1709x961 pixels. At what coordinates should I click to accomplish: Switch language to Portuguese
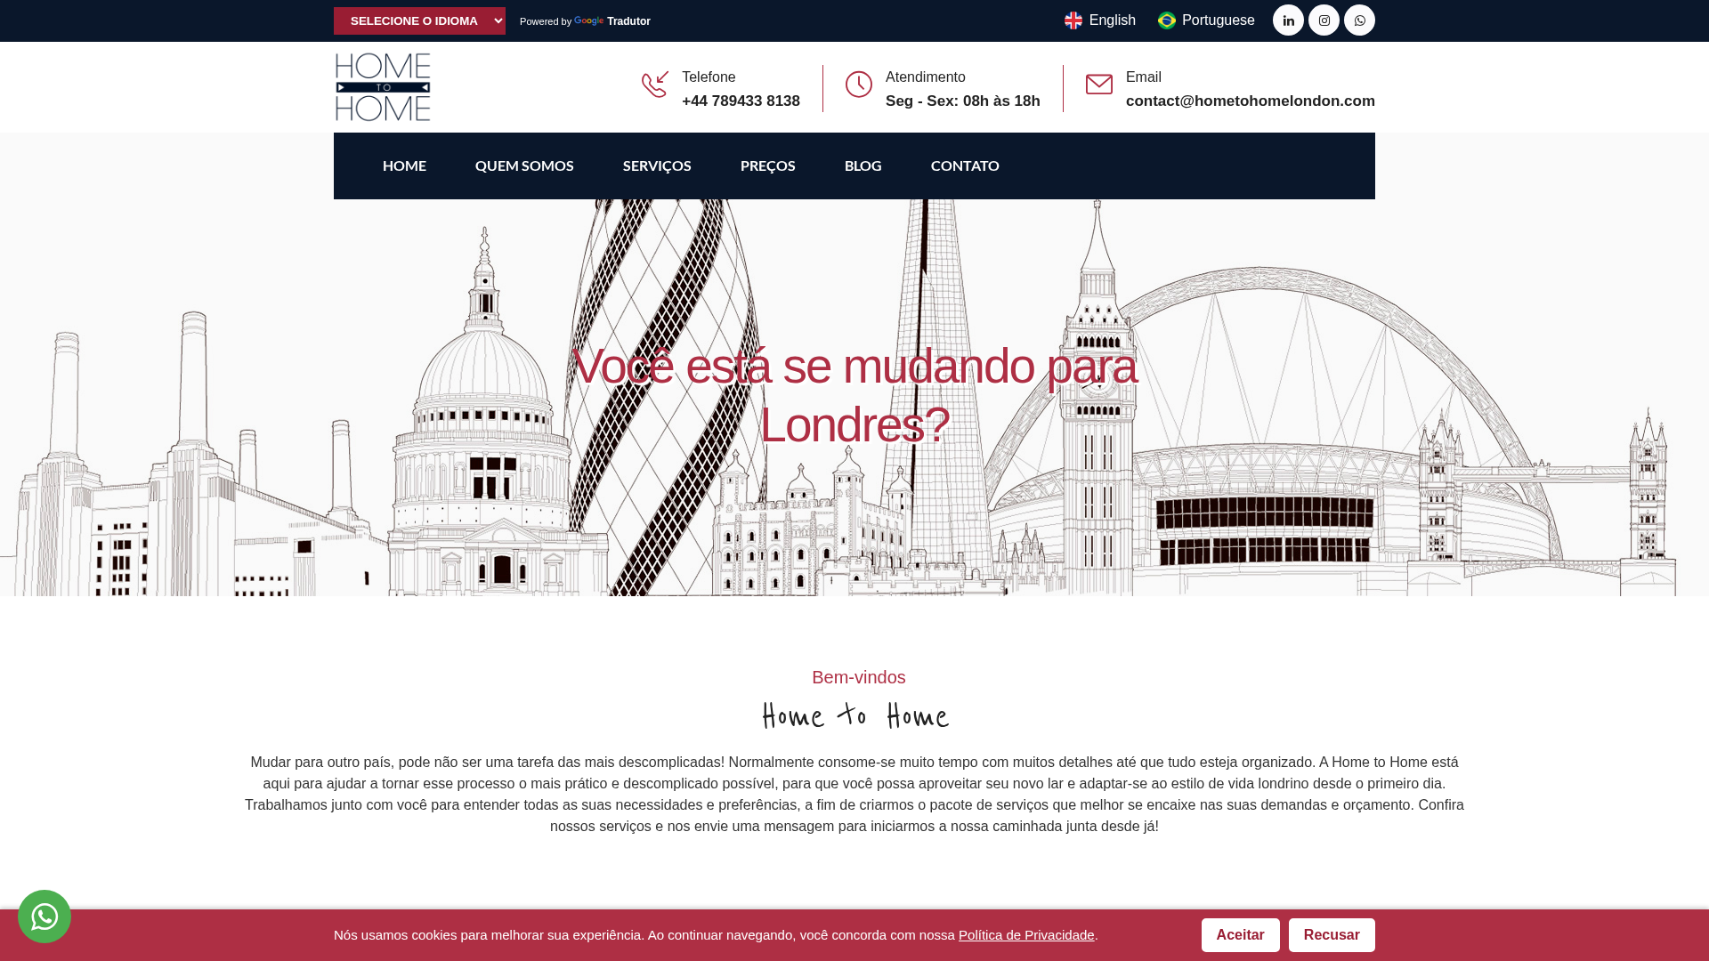[x=1218, y=20]
